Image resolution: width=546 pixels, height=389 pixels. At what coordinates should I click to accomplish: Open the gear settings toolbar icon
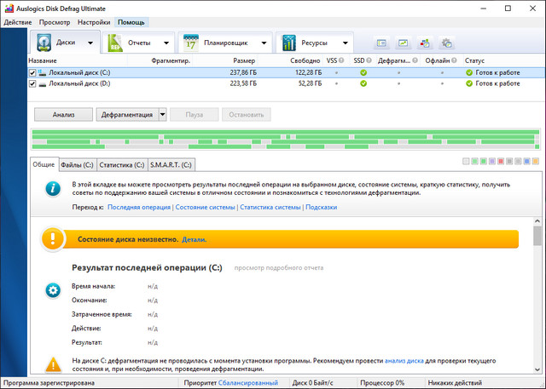pyautogui.click(x=446, y=43)
